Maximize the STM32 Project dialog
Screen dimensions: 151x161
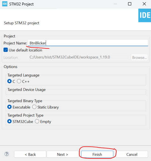coord(130,4)
